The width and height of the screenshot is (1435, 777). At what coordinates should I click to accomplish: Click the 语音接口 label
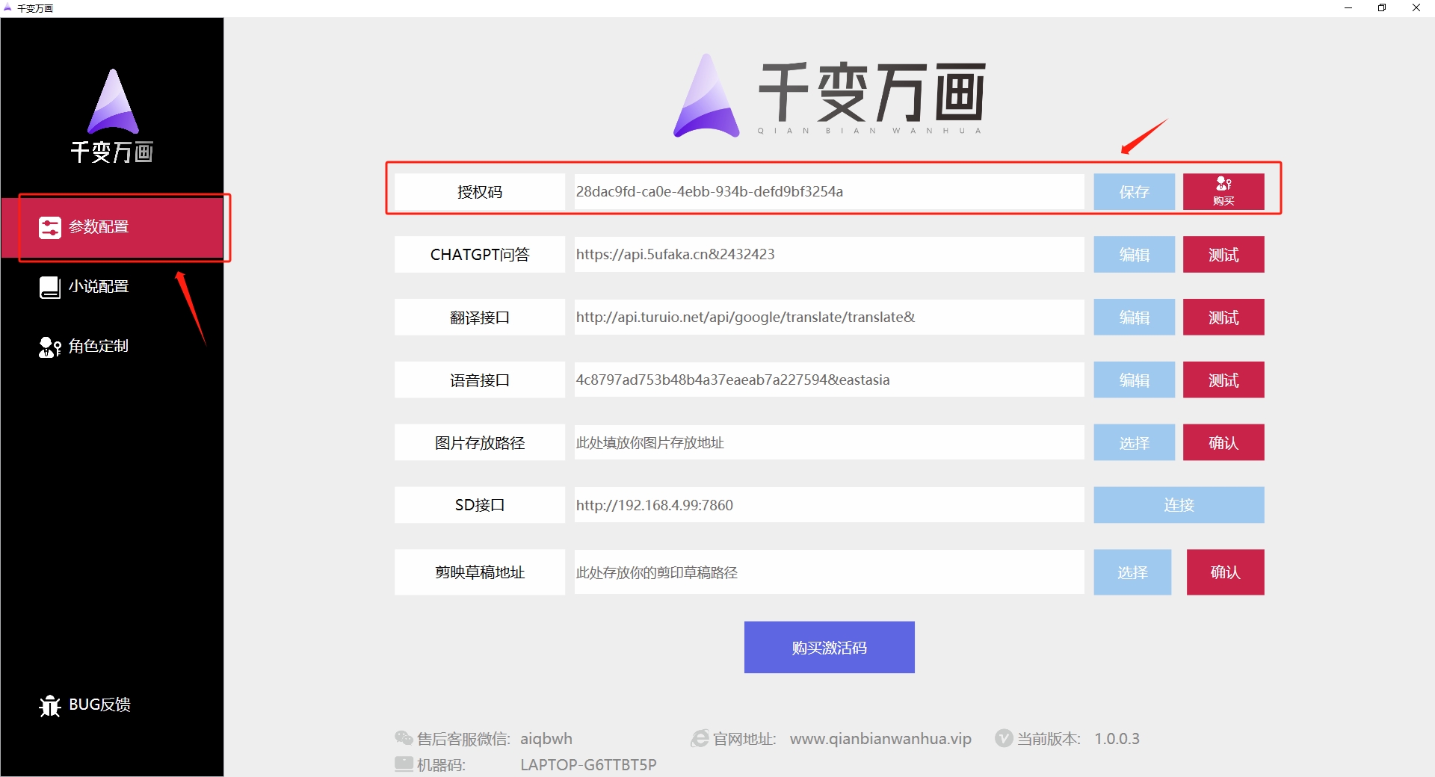[480, 380]
